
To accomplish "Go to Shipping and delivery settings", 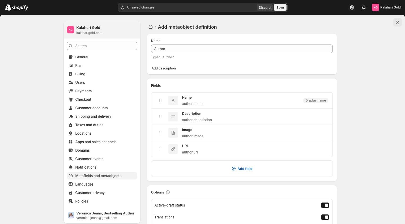I will [93, 116].
